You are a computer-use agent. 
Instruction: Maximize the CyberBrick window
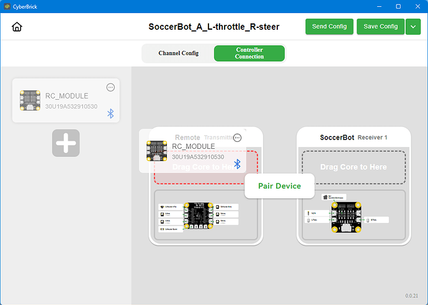point(398,6)
